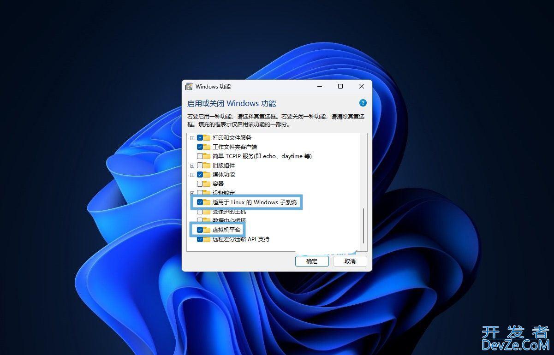The height and width of the screenshot is (355, 554).
Task: Click the folder icon beside 旧版组件
Action: coord(207,165)
